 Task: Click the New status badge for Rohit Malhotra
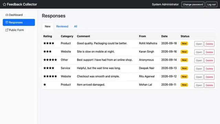point(184,44)
